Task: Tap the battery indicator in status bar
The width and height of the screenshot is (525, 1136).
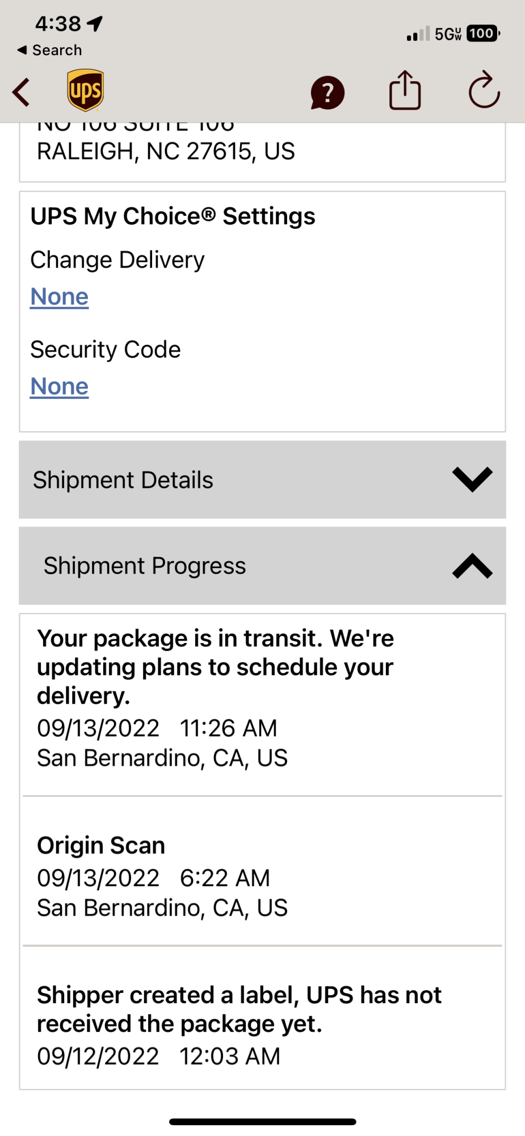Action: [482, 34]
